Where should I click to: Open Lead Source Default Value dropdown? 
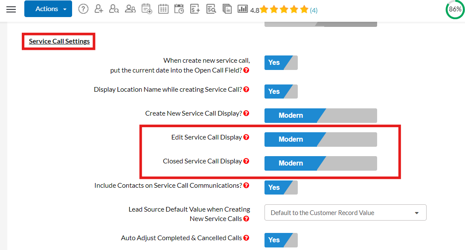click(345, 213)
